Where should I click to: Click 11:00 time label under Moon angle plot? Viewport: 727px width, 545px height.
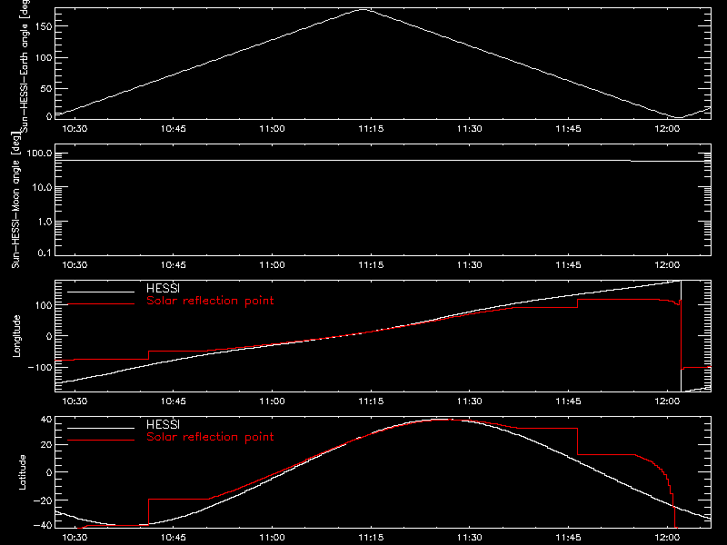(272, 265)
